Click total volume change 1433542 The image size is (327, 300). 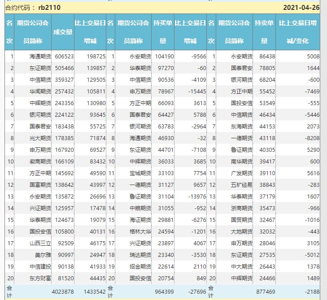(x=95, y=292)
